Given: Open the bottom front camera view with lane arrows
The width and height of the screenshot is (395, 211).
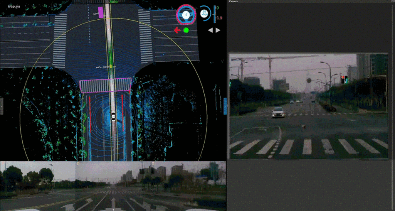Looking at the screenshot, I should pos(113,186).
